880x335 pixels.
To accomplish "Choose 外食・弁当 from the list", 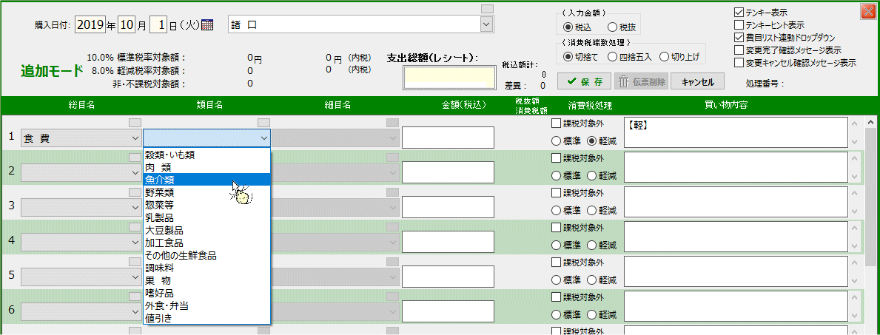I will click(206, 306).
